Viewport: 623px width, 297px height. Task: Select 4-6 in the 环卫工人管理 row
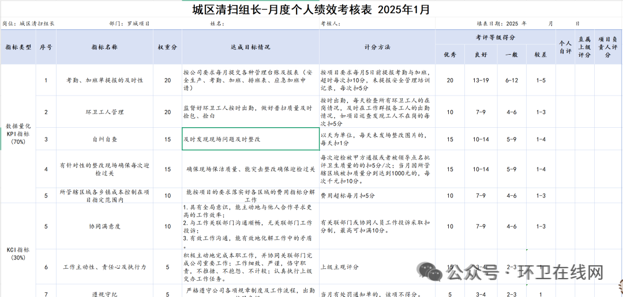pos(512,112)
